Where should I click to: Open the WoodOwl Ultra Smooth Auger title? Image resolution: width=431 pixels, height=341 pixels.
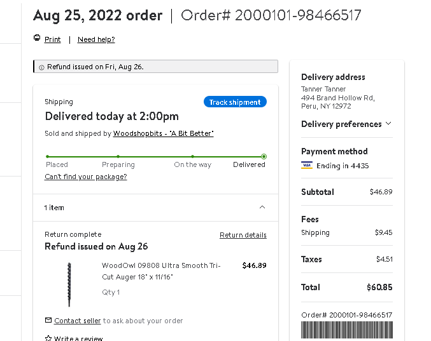coord(161,271)
